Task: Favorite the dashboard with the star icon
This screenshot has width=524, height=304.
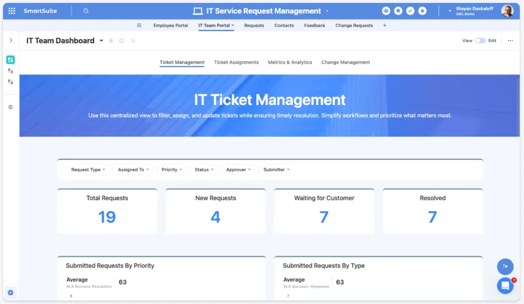Action: (x=111, y=41)
